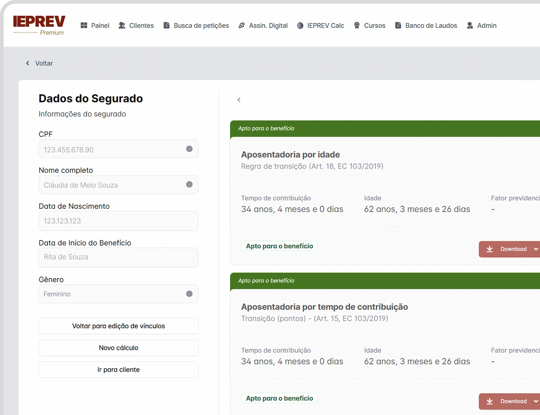Click the Dados do Segurado heading
Image resolution: width=540 pixels, height=415 pixels.
point(91,98)
